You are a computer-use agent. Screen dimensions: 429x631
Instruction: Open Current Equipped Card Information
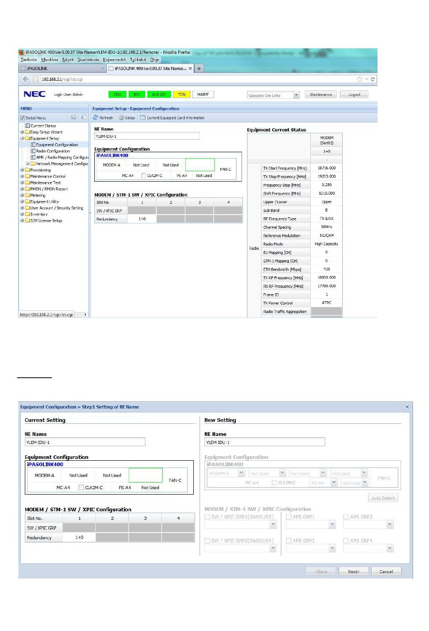[172, 117]
